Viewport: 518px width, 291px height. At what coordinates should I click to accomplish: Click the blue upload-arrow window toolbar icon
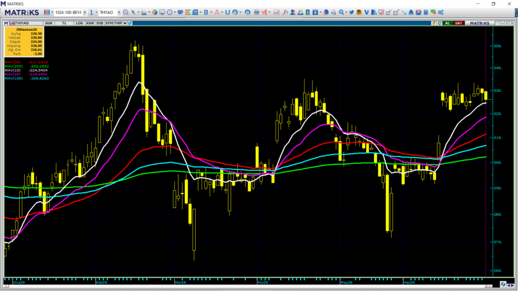coord(315,12)
